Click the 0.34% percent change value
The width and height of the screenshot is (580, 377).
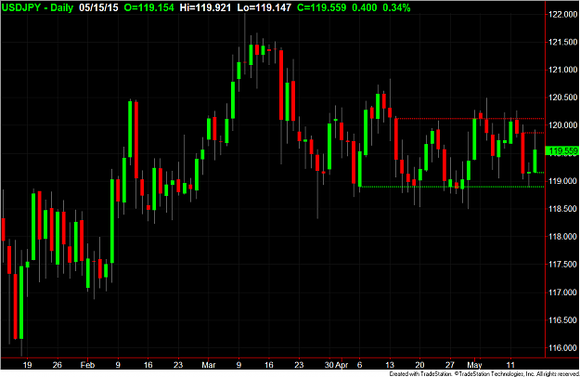396,7
